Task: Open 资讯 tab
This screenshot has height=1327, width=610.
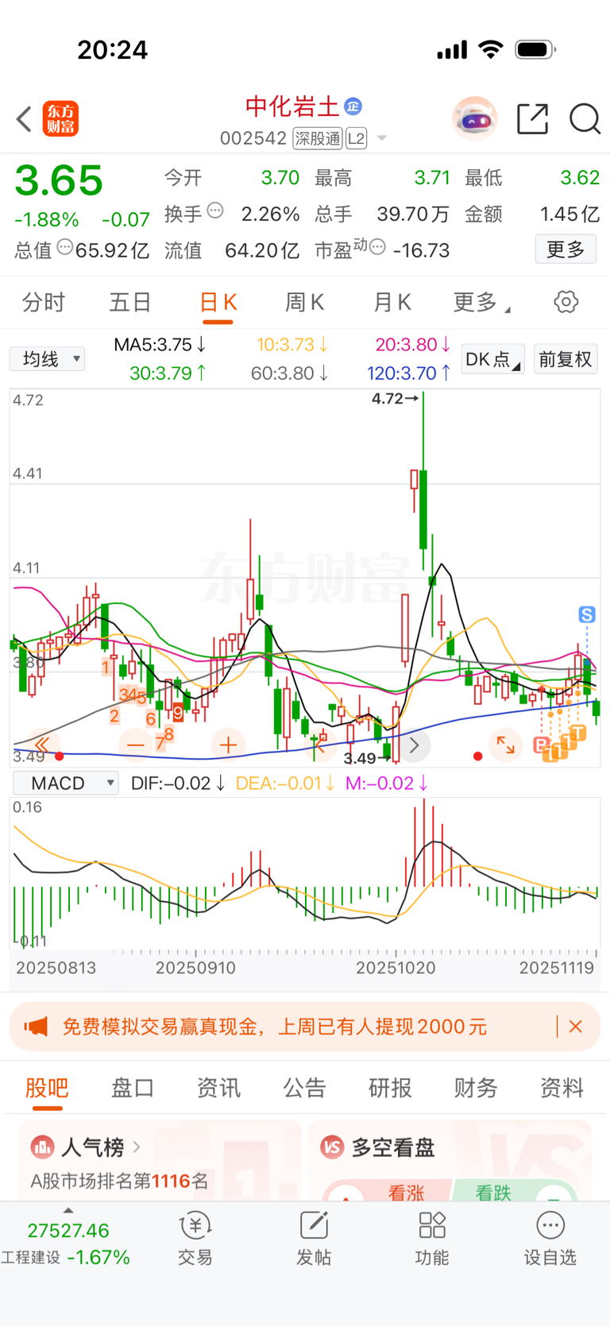Action: [218, 1087]
